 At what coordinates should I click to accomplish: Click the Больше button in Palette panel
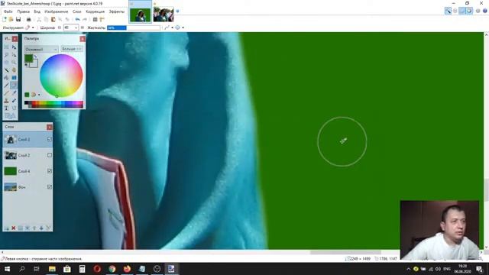tap(71, 49)
